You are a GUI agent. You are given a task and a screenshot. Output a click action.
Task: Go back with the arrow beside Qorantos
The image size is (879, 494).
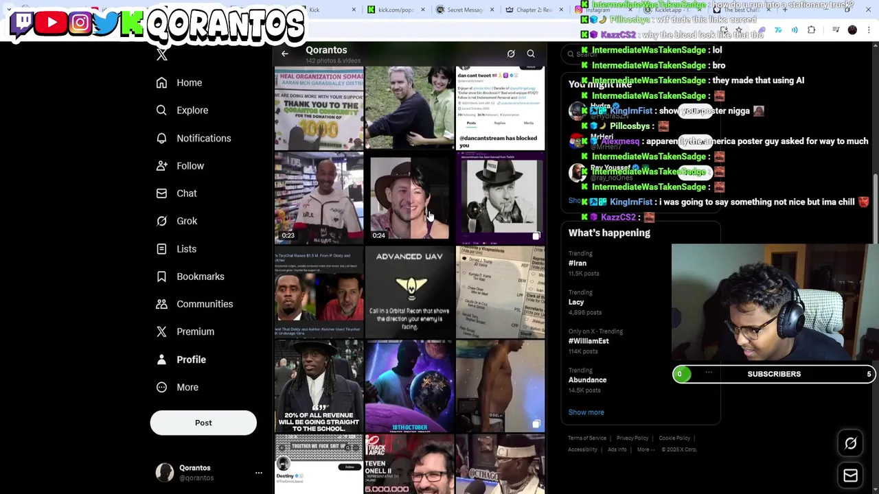point(285,54)
